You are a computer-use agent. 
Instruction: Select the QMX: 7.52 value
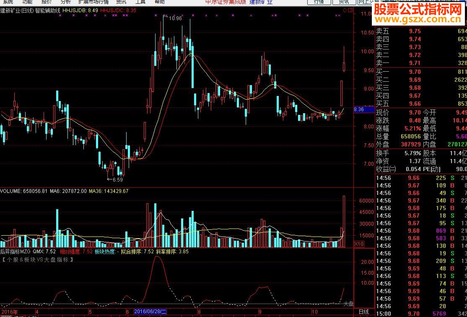(x=44, y=252)
